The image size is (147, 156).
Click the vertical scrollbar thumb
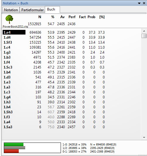144,36
